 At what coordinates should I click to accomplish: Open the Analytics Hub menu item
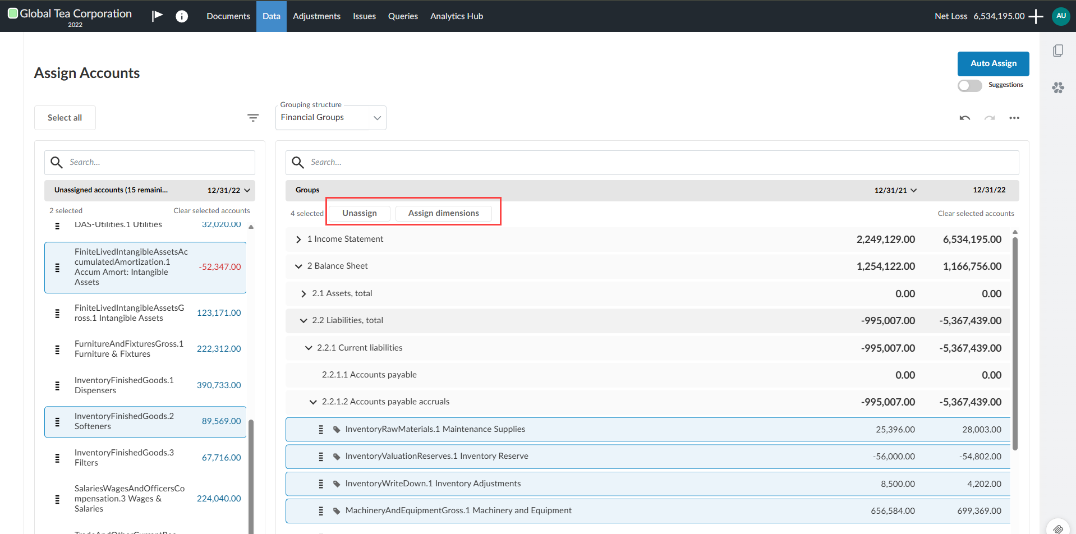pyautogui.click(x=456, y=16)
